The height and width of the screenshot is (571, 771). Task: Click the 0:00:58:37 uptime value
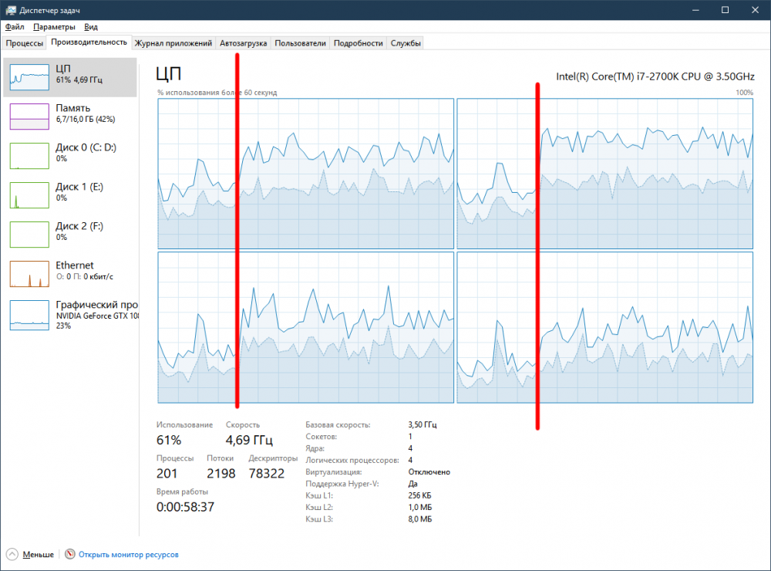185,507
